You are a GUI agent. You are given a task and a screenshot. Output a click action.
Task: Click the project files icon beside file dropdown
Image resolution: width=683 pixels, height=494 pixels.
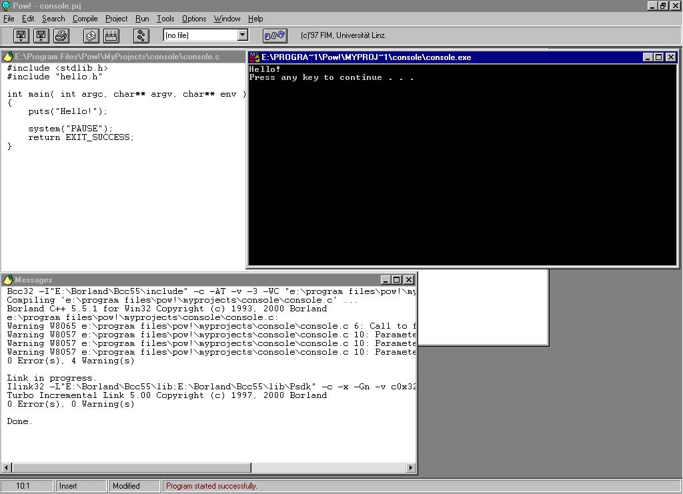(x=275, y=35)
